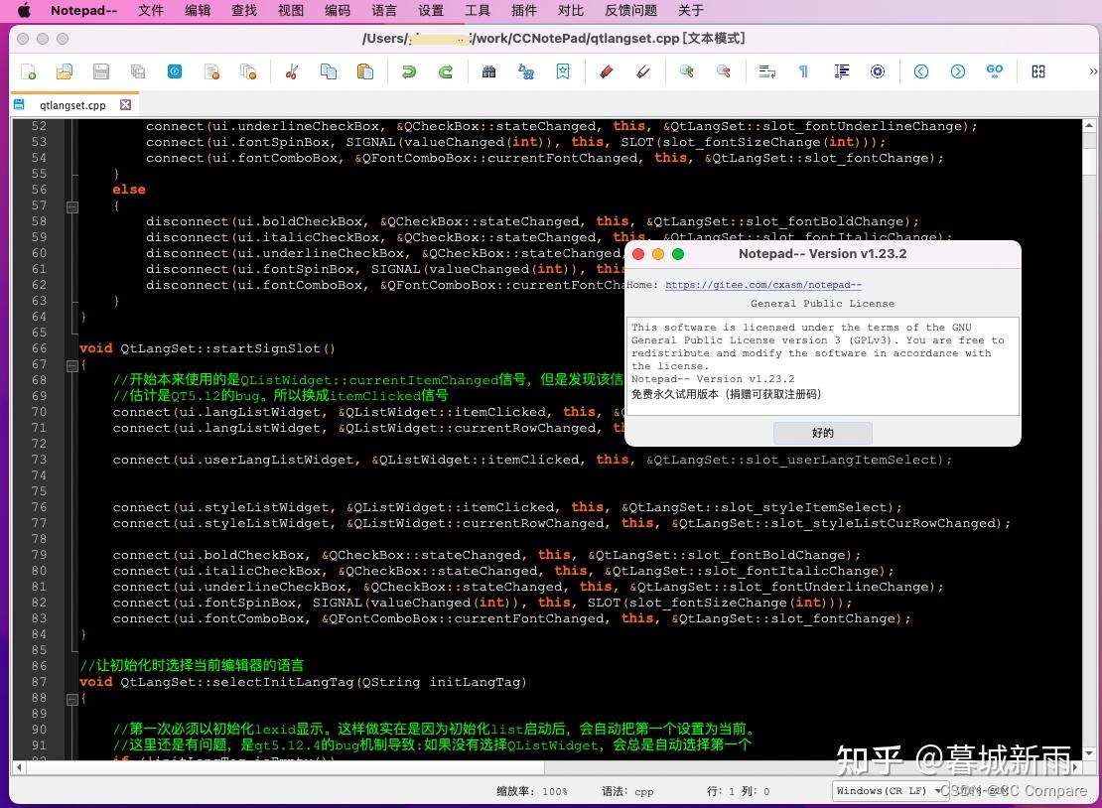Create a new file
Viewport: 1102px width, 808px height.
[x=27, y=70]
